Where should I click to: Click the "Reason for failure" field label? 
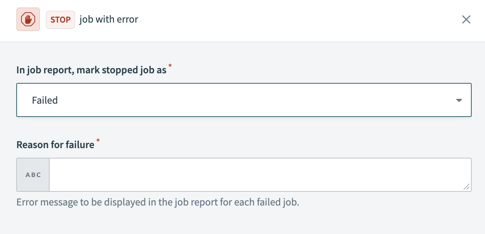(56, 144)
